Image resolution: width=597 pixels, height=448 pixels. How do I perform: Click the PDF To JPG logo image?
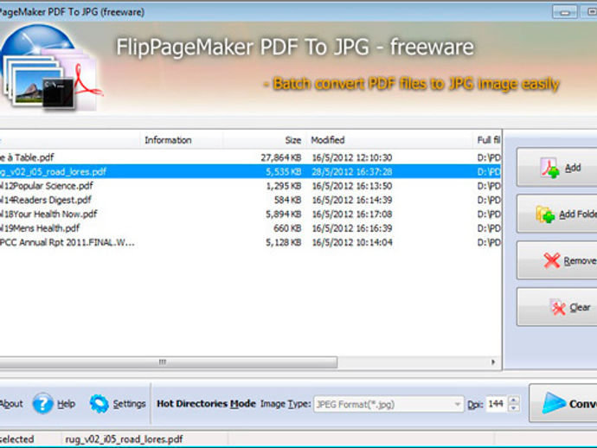click(x=50, y=67)
